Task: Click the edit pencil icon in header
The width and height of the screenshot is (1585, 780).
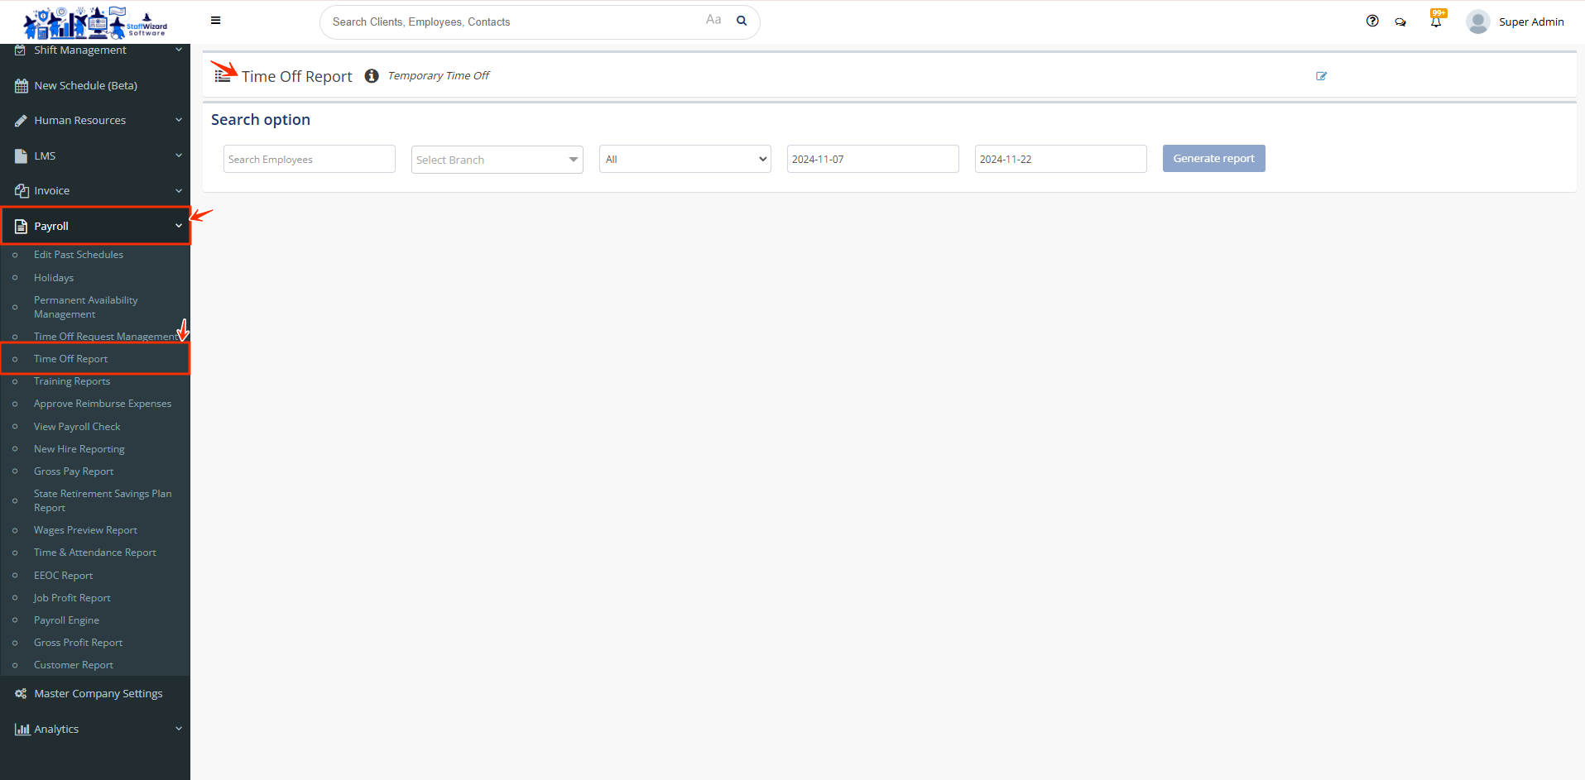Action: tap(1321, 76)
